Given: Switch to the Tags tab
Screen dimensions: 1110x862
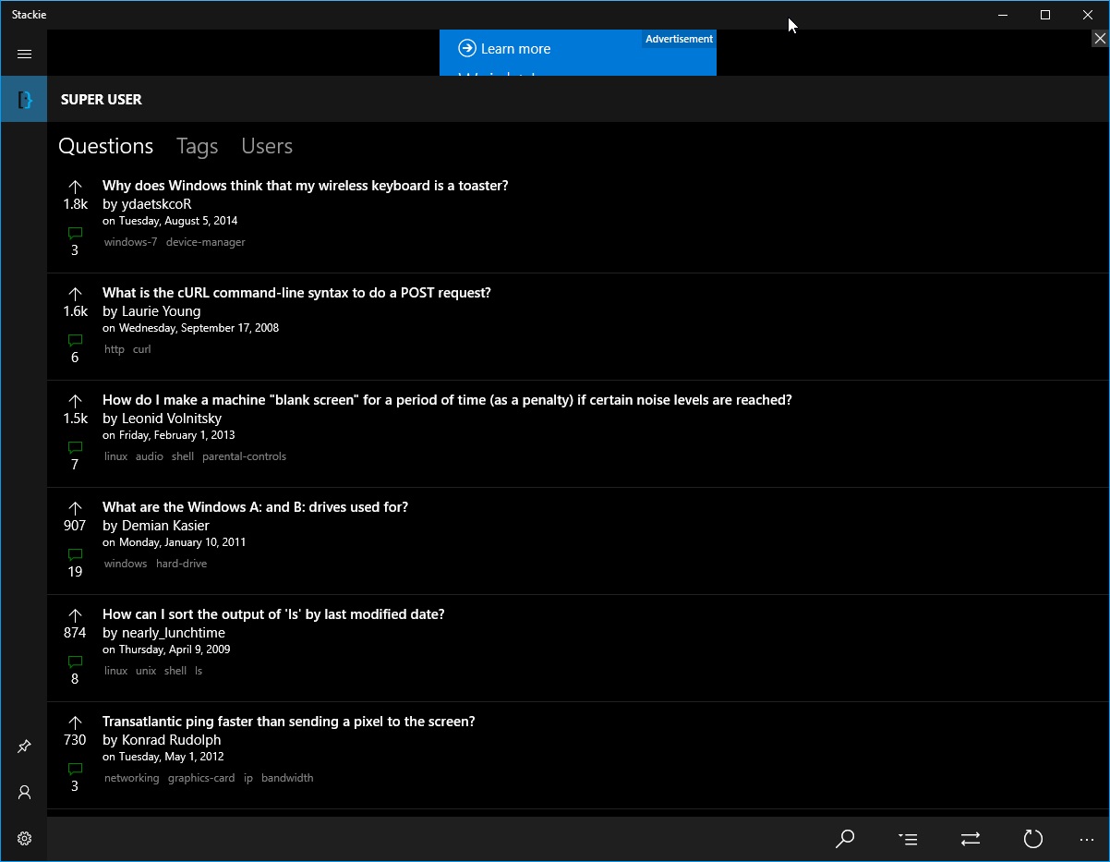Looking at the screenshot, I should 196,146.
